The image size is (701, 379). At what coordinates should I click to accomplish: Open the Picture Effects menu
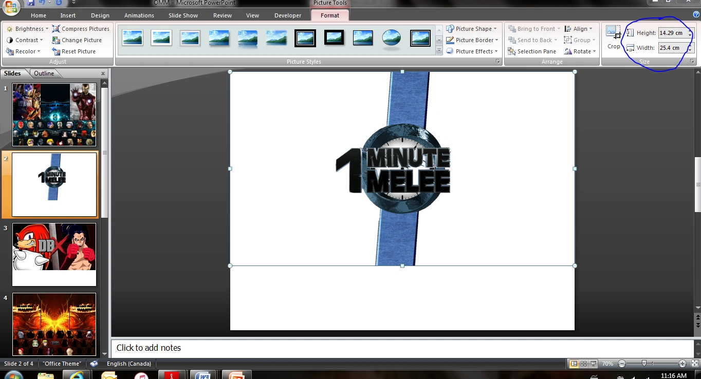(x=472, y=51)
